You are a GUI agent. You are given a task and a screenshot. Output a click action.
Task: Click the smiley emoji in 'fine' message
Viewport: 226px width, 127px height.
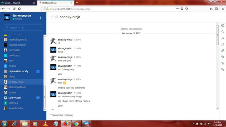click(x=64, y=83)
